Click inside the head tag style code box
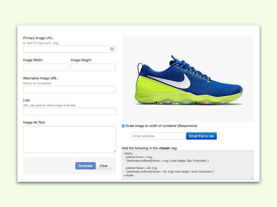 [x=188, y=165]
